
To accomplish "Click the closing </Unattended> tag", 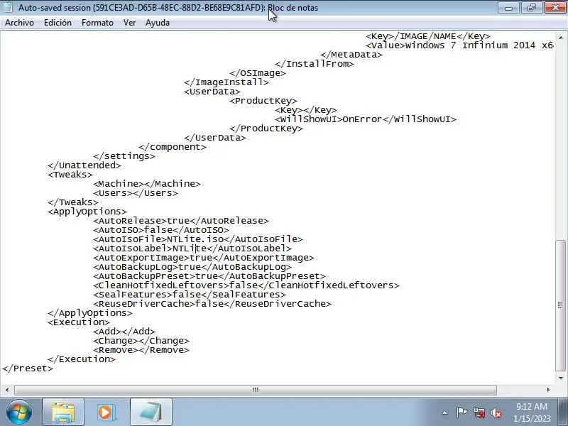I will point(84,165).
